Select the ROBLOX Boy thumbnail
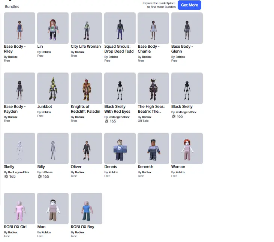The width and height of the screenshot is (274, 242). tap(87, 209)
